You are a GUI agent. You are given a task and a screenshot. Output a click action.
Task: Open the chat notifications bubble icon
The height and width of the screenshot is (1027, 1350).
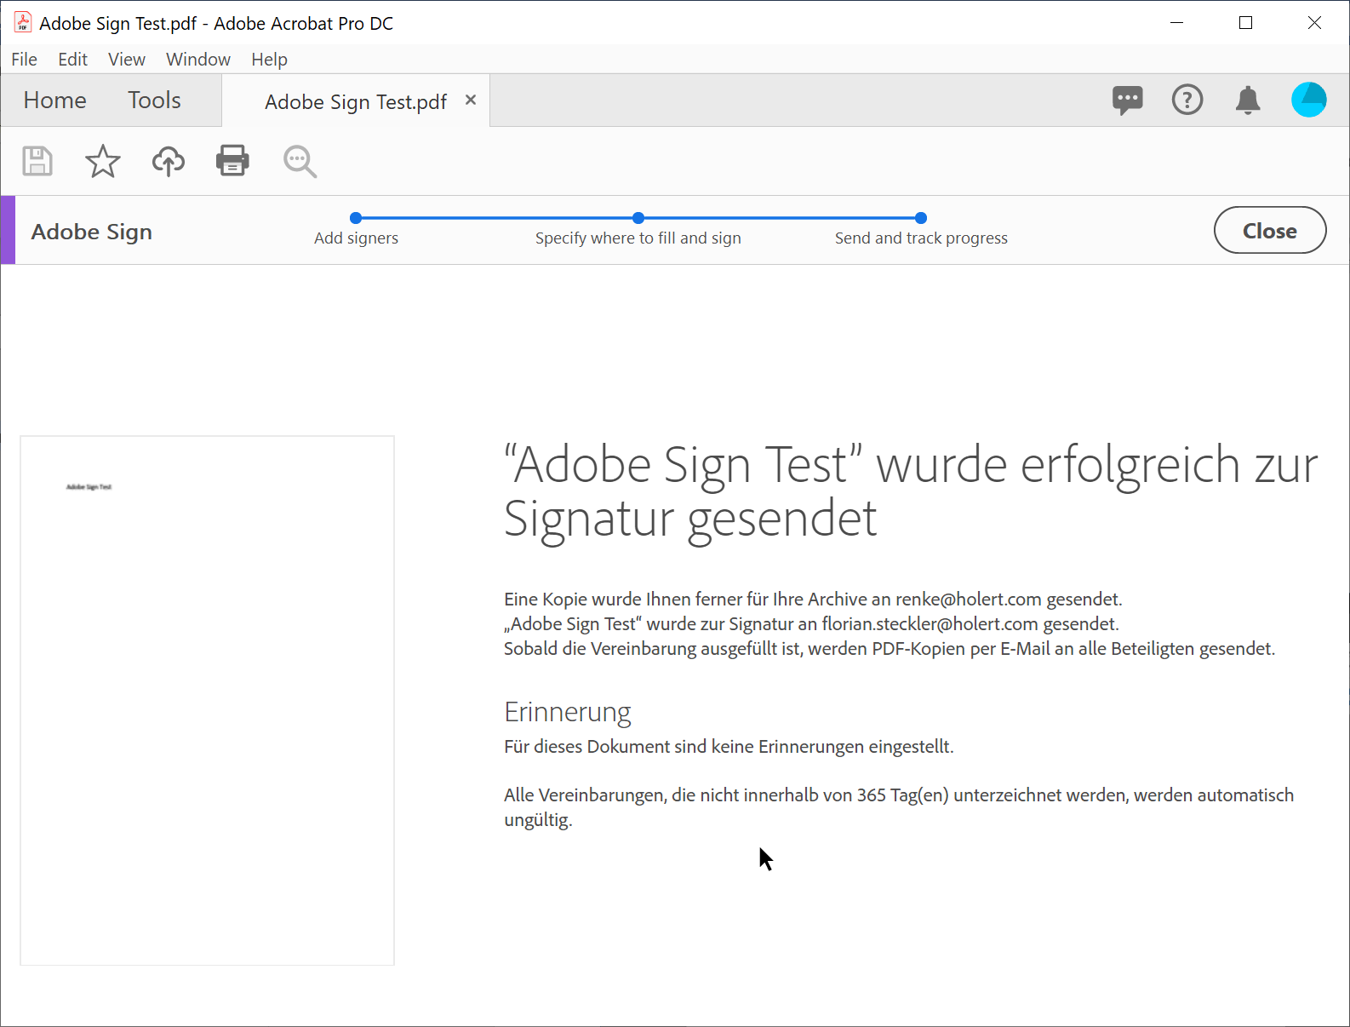[x=1128, y=100]
